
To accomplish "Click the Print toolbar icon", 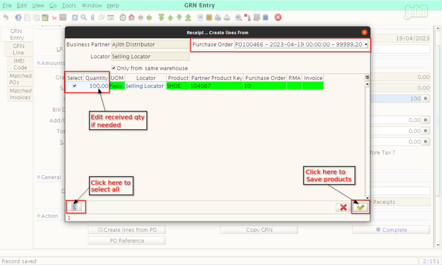I will (x=227, y=17).
